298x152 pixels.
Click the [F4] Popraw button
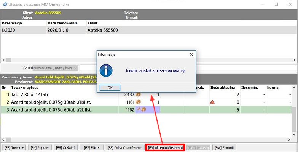pyautogui.click(x=40, y=148)
